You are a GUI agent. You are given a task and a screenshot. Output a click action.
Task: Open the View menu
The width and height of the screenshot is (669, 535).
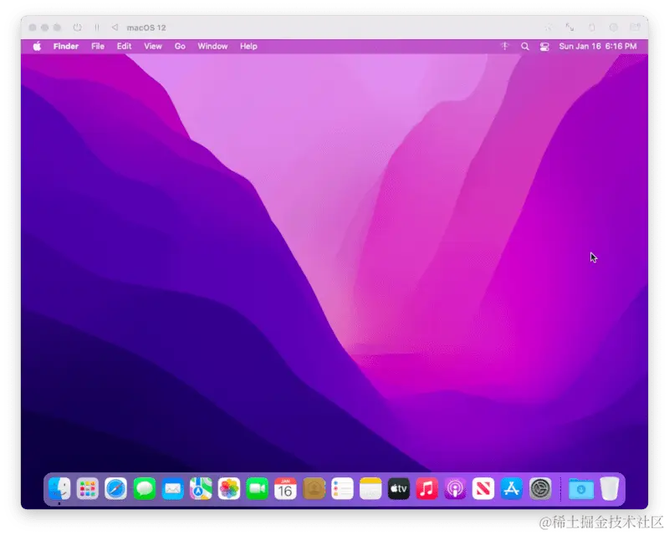[x=153, y=47]
